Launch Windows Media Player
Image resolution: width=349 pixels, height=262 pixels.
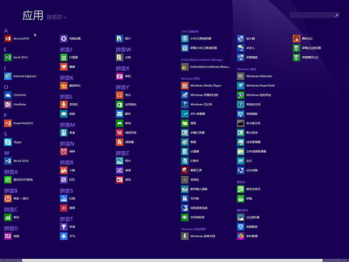point(201,86)
